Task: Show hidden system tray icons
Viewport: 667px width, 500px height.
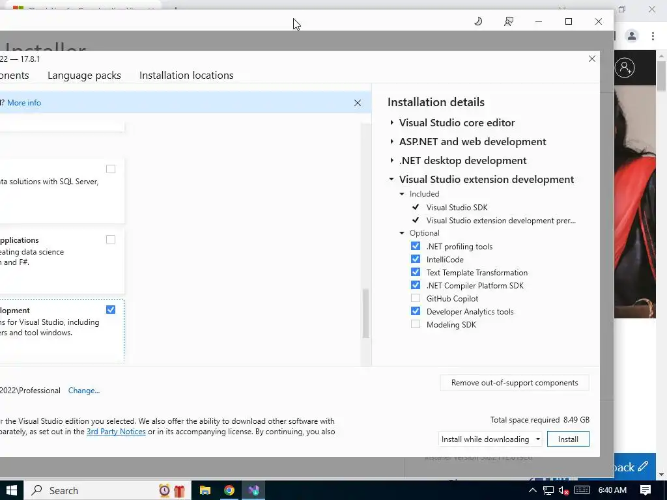Action: (x=532, y=490)
